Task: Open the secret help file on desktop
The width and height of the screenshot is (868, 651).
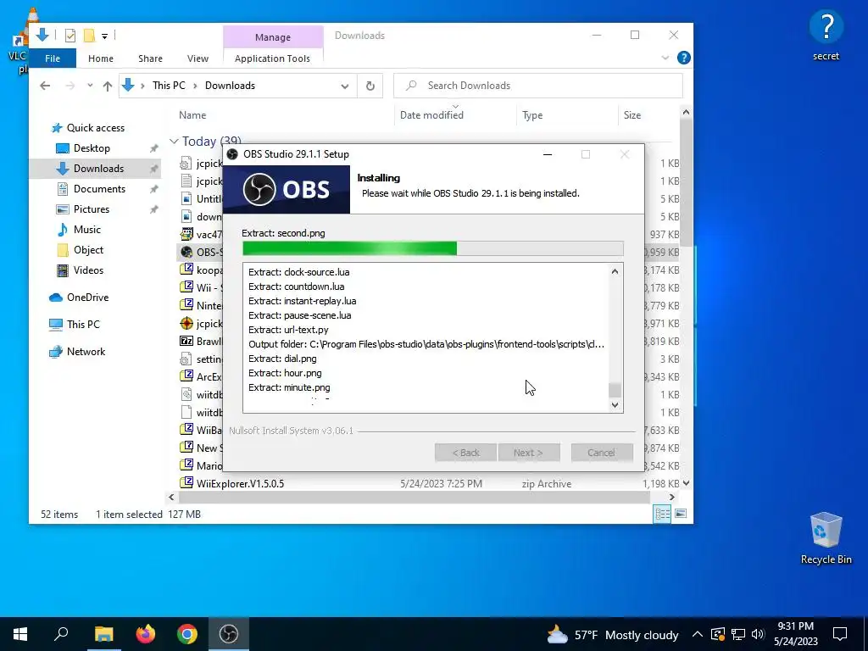Action: pos(826,35)
